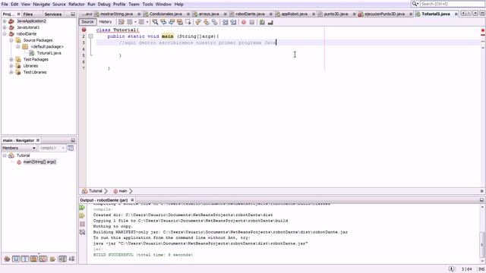Expand the Javatutorial1 project node

pos(5,27)
